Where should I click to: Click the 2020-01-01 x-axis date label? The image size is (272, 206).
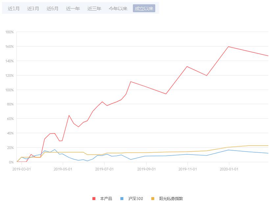229,169
